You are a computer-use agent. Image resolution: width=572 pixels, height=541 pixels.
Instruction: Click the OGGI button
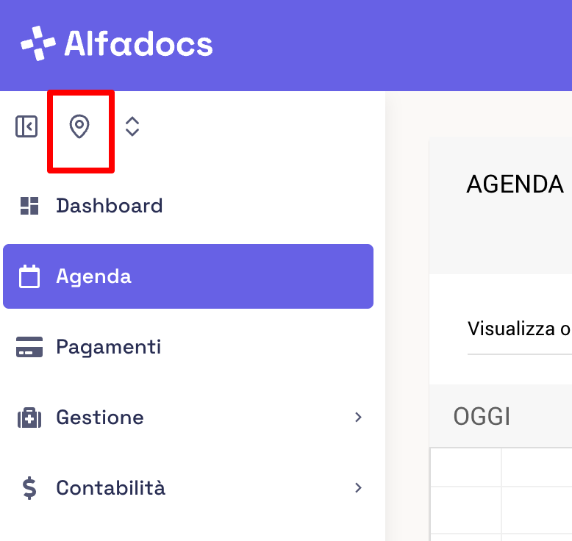pos(482,417)
